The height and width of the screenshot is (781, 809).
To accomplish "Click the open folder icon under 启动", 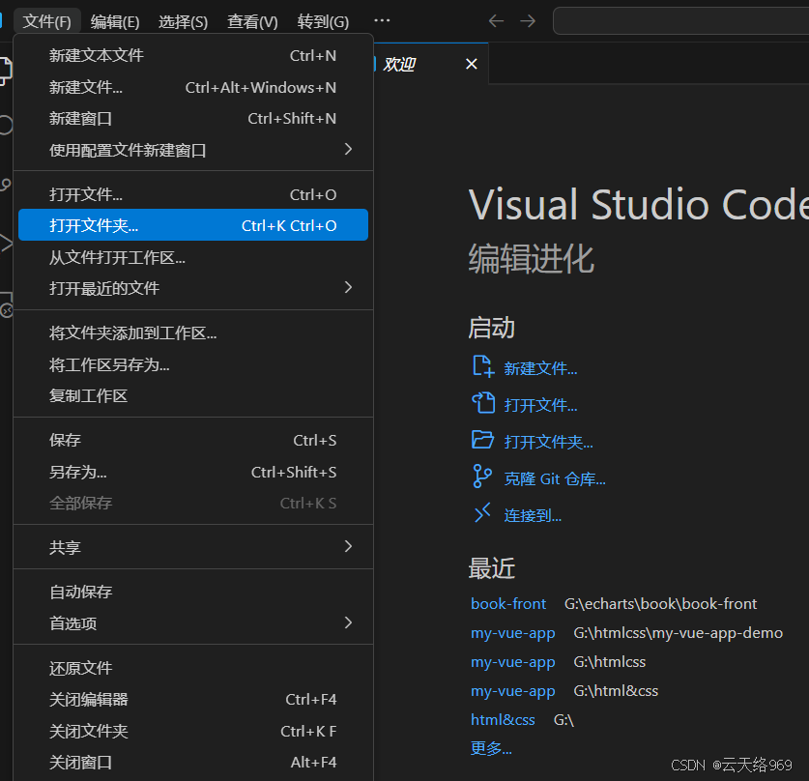I will (x=483, y=440).
